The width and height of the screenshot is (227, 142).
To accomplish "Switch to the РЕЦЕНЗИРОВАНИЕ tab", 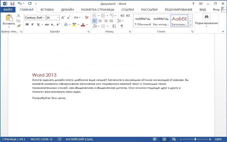I will 178,10.
